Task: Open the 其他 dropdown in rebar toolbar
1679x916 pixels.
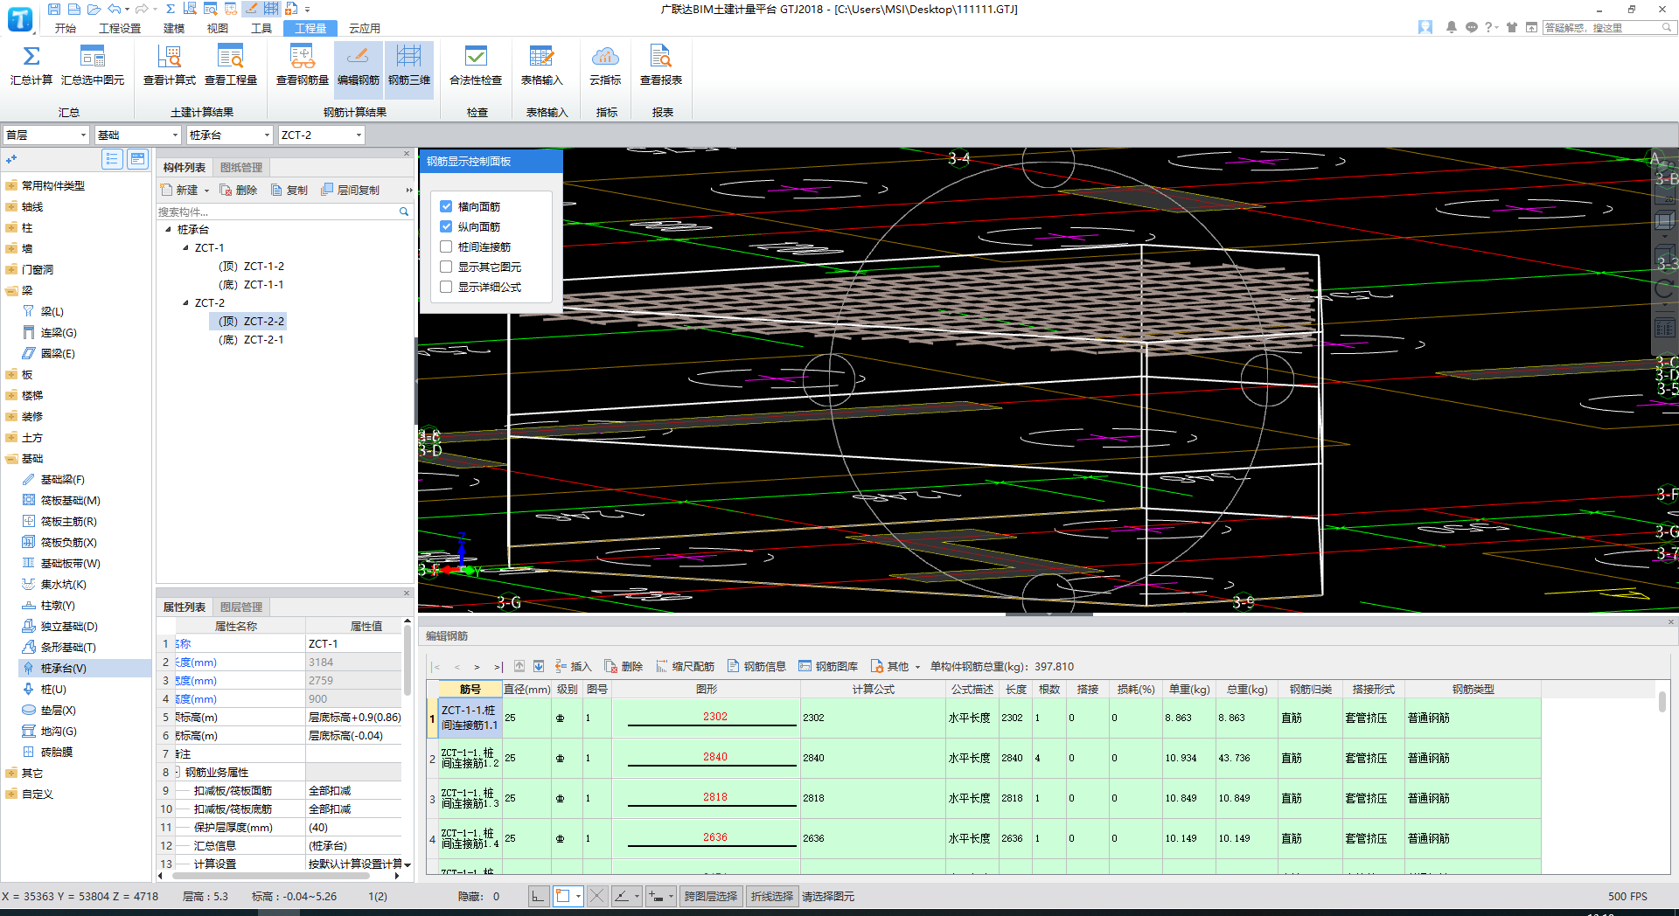Action: tap(895, 666)
